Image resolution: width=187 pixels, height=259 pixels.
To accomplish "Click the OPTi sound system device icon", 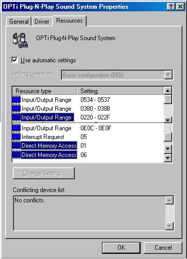I will click(20, 41).
